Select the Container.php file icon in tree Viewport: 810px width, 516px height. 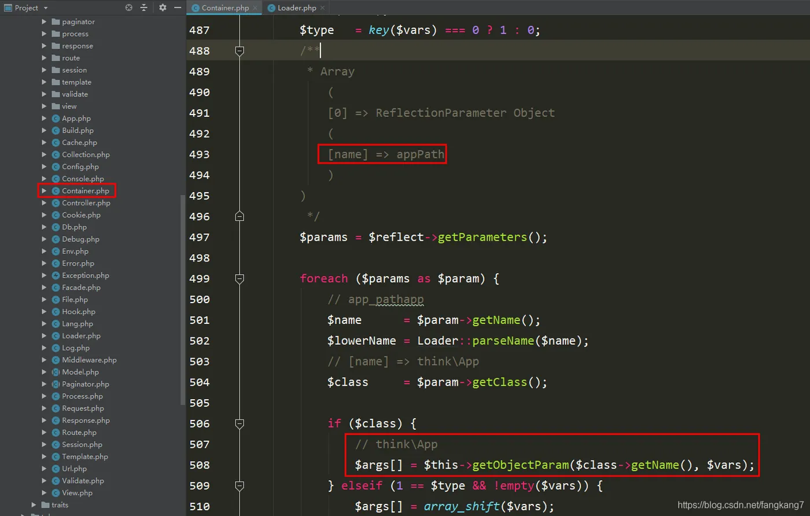click(56, 191)
